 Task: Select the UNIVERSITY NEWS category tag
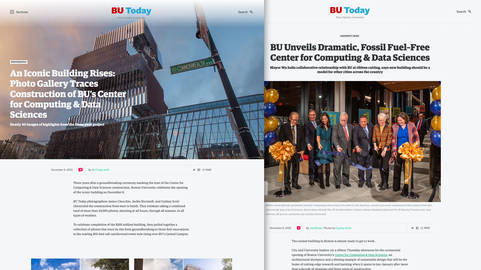[x=349, y=36]
